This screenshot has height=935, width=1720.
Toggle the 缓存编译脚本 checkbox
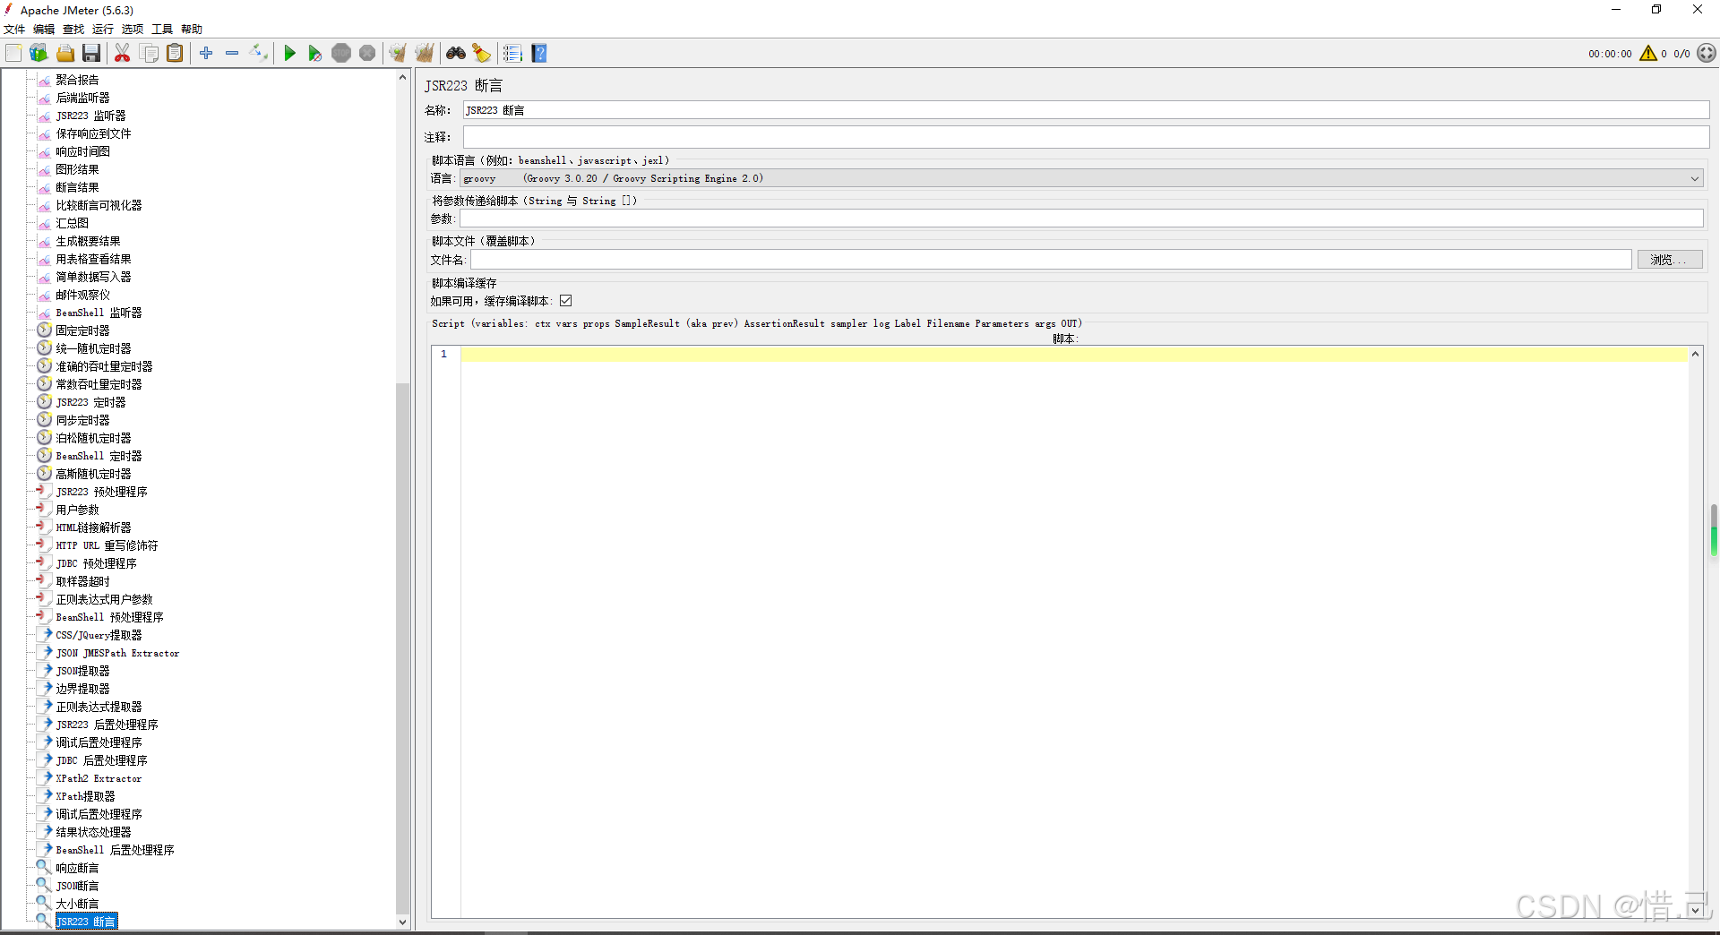[x=566, y=301]
